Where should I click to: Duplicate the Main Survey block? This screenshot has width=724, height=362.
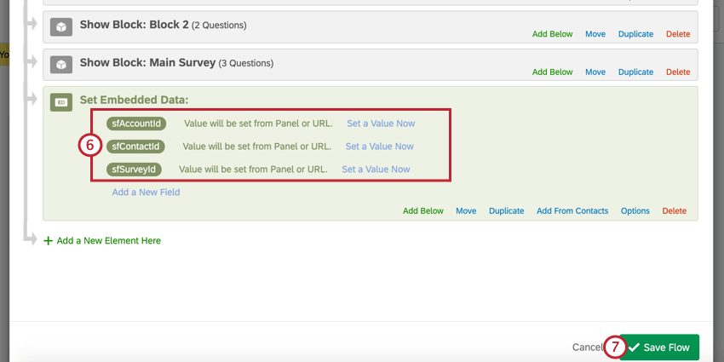[635, 72]
